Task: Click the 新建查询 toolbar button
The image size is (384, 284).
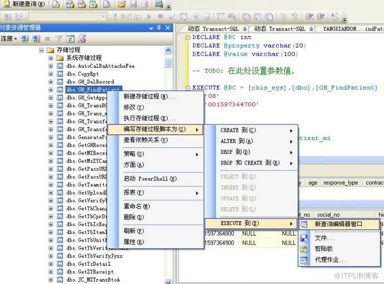Action: click(x=23, y=4)
